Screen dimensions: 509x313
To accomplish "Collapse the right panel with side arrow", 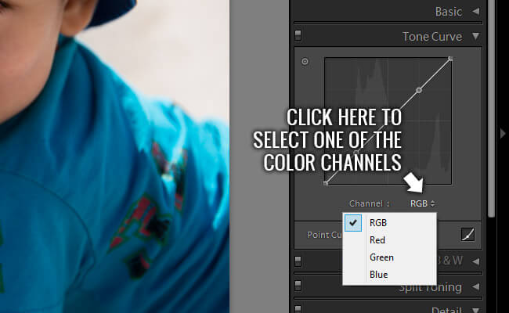I will pyautogui.click(x=503, y=134).
